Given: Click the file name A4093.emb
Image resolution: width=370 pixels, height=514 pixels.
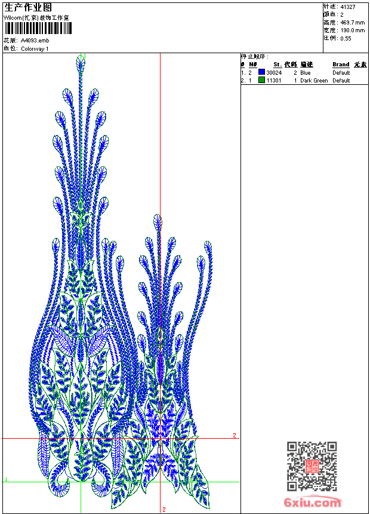Looking at the screenshot, I should [x=35, y=41].
